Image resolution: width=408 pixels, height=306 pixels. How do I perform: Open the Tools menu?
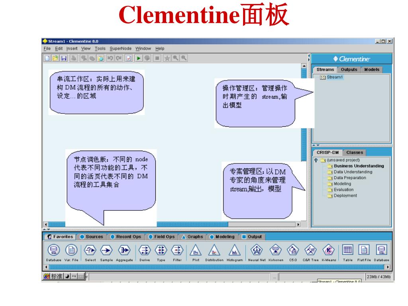pos(100,48)
